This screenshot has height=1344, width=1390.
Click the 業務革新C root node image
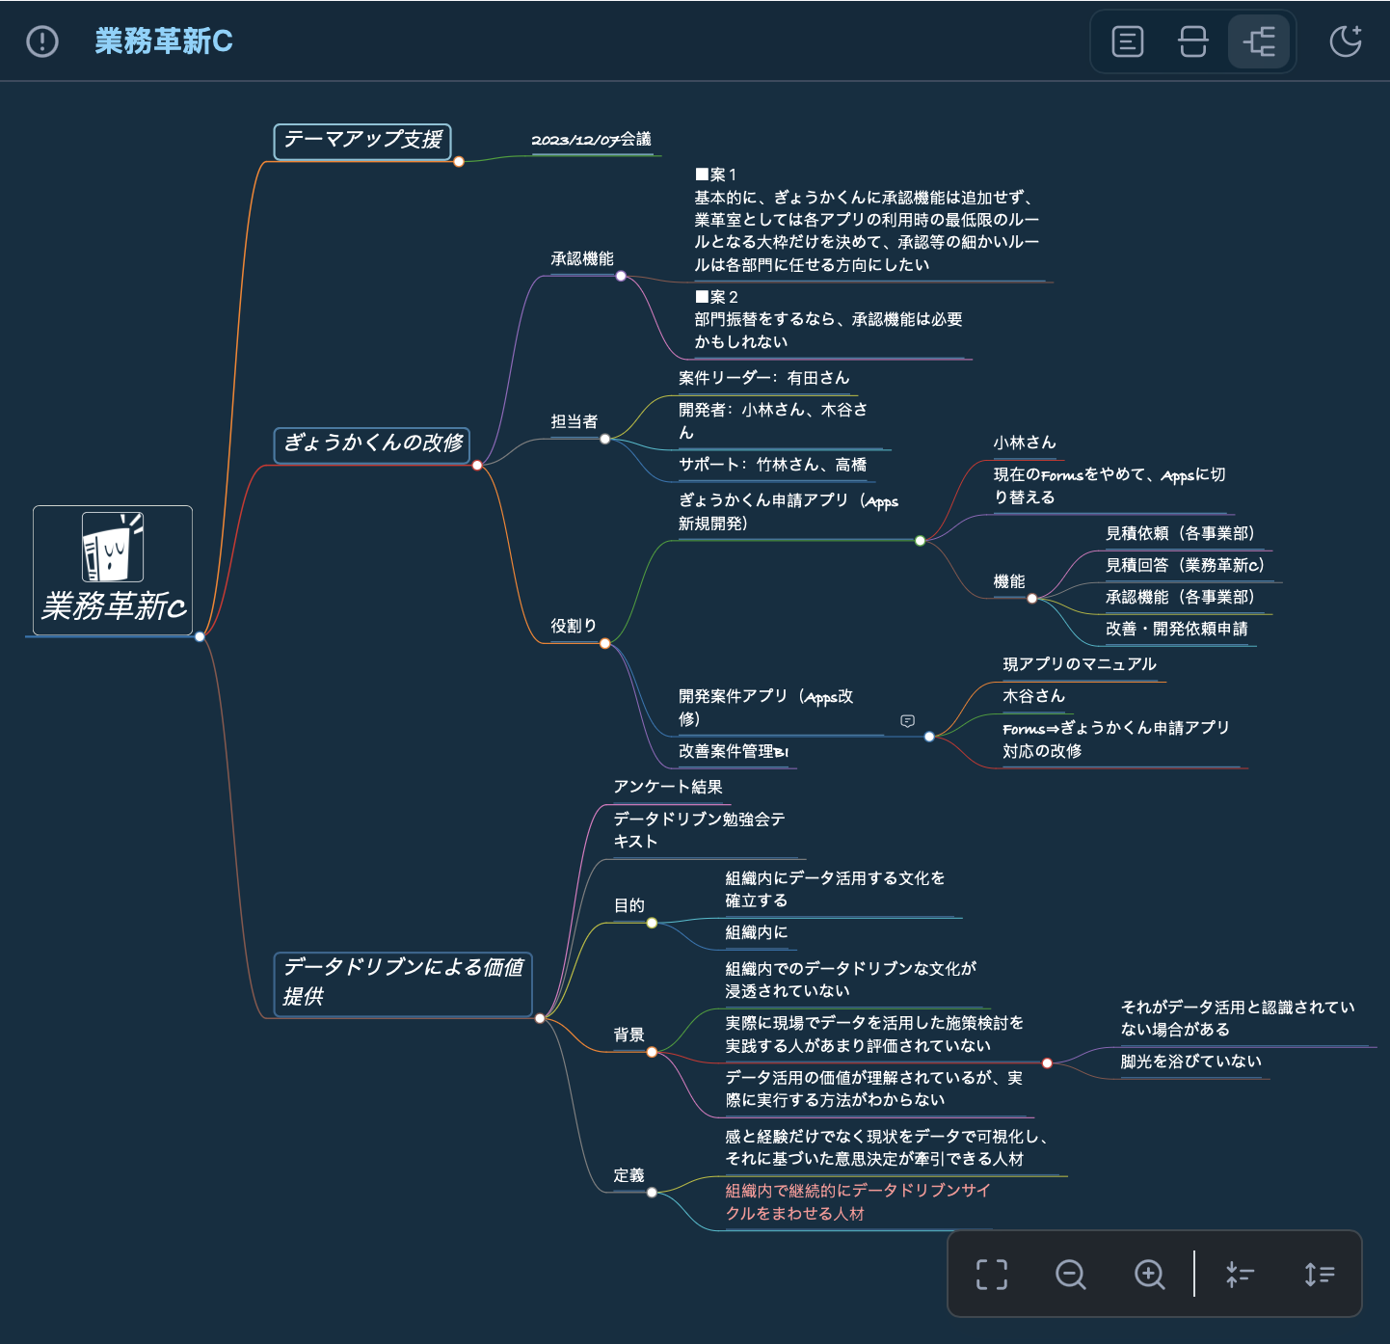(113, 547)
